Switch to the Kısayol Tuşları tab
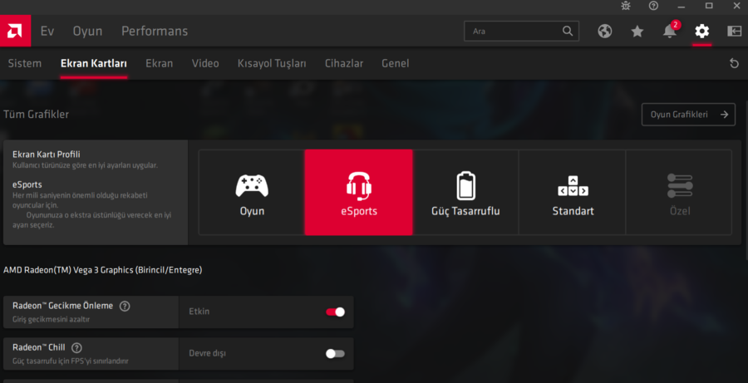Viewport: 748px width, 383px height. pyautogui.click(x=272, y=63)
